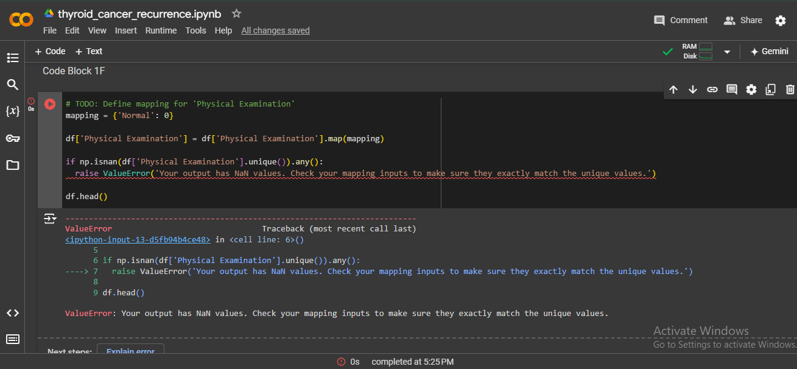Viewport: 797px width, 369px height.
Task: Move cell down with arrow icon
Action: tap(693, 90)
